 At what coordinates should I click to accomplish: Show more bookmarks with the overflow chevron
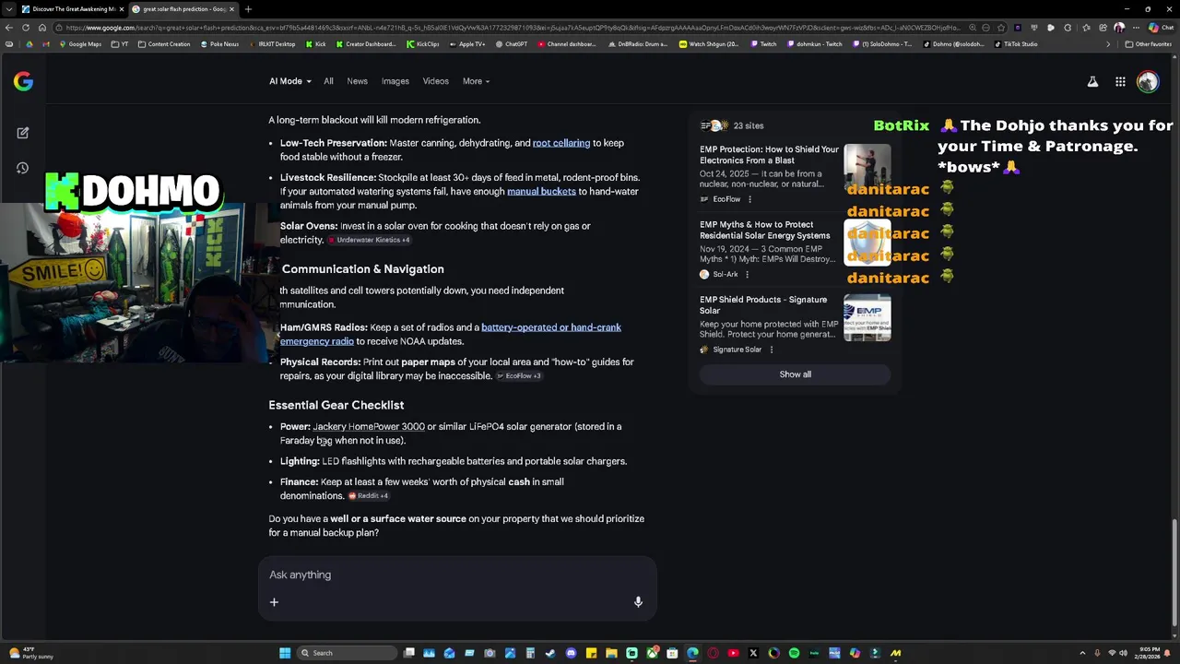[x=1108, y=44]
